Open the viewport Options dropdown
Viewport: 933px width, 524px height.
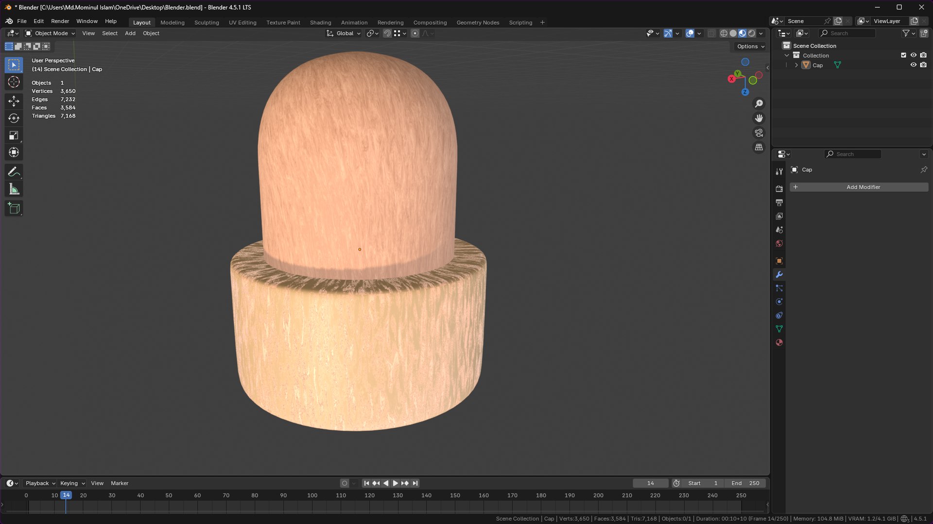pos(750,47)
